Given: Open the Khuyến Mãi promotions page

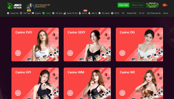Looking at the screenshot, I should pos(132,13).
